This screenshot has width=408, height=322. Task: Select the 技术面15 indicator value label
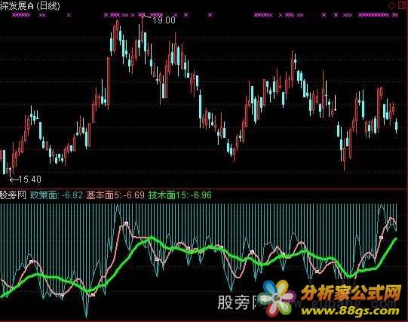click(179, 195)
